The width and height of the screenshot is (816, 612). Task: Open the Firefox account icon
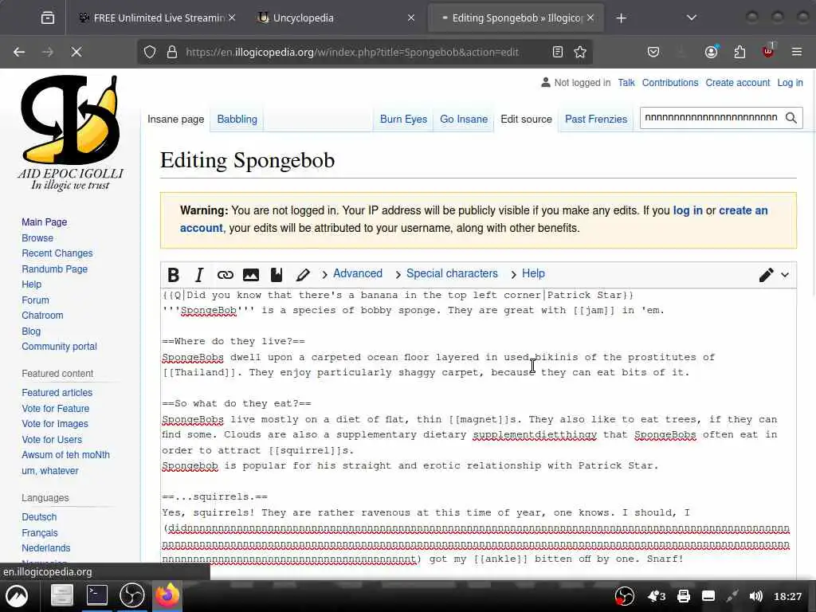click(x=711, y=52)
